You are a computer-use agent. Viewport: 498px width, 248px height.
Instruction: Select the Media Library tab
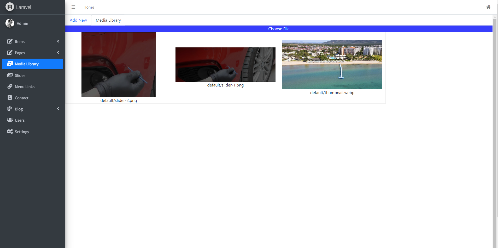click(x=108, y=20)
